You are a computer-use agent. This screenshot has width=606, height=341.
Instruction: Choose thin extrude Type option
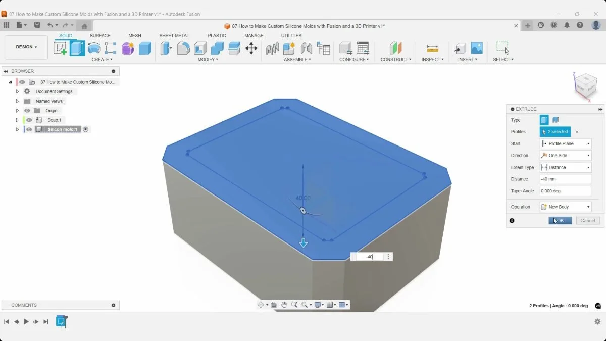tap(555, 120)
